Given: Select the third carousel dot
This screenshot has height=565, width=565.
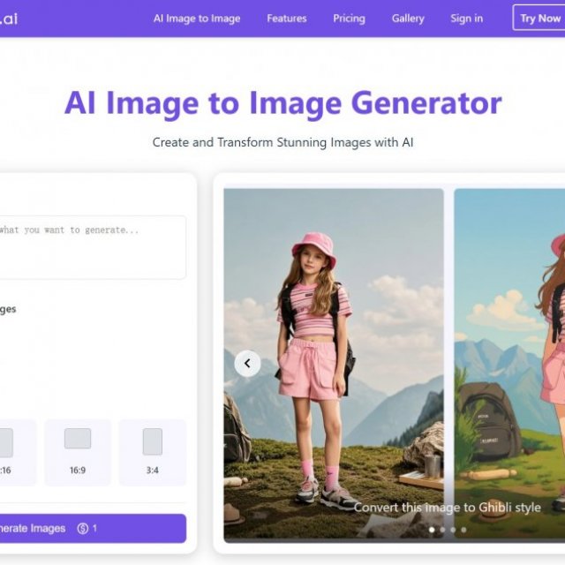Looking at the screenshot, I should pyautogui.click(x=453, y=530).
